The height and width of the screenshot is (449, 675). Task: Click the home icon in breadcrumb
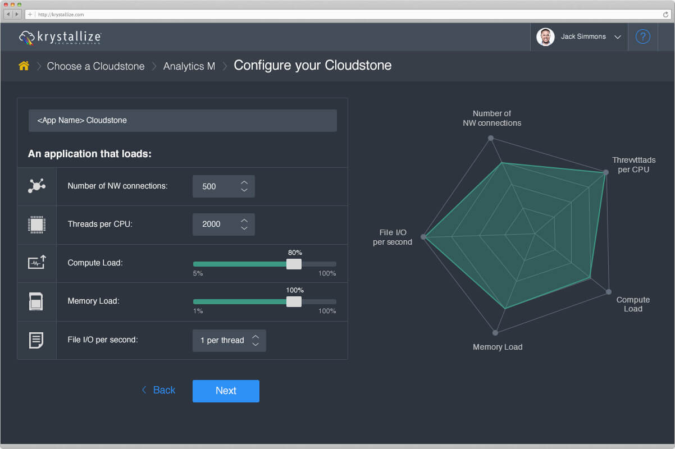(24, 66)
